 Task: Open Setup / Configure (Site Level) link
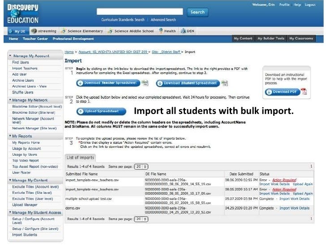(35, 229)
